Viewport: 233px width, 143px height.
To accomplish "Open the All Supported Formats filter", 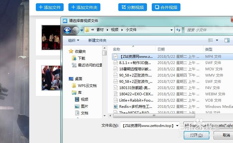I will coord(208,125).
